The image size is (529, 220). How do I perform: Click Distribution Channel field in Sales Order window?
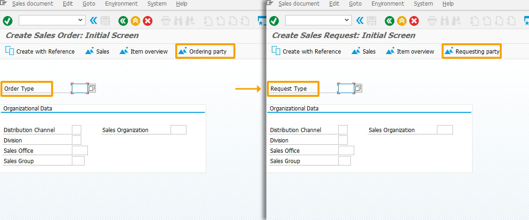(x=77, y=130)
